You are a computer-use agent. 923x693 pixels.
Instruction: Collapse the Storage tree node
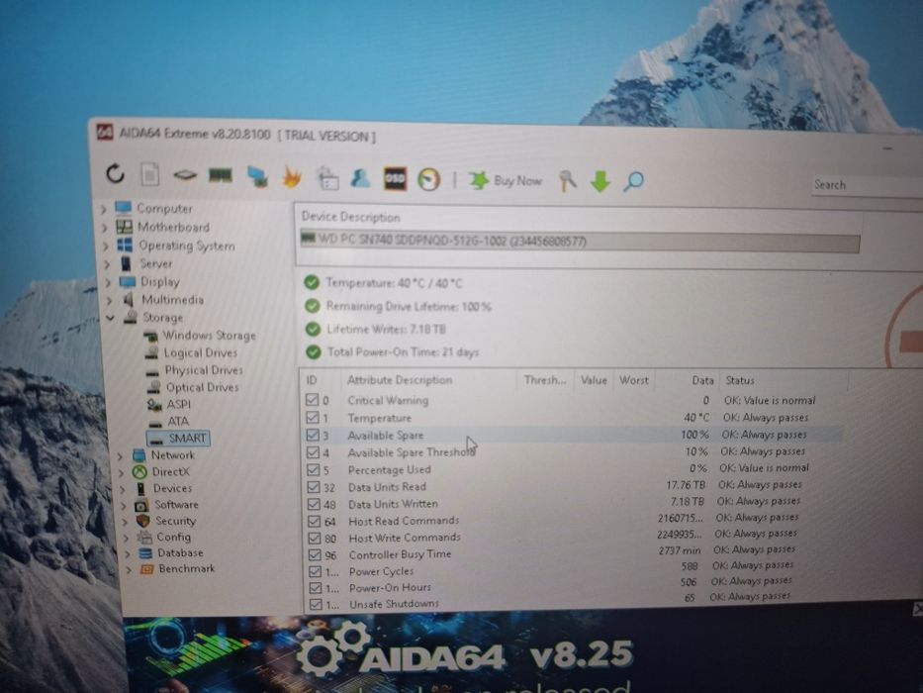[x=111, y=318]
